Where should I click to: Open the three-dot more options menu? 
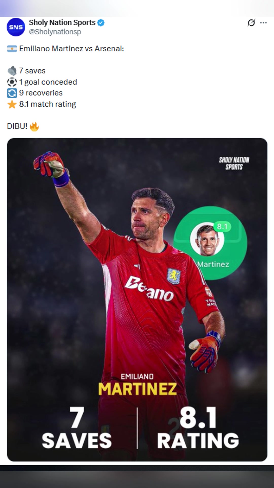(264, 23)
